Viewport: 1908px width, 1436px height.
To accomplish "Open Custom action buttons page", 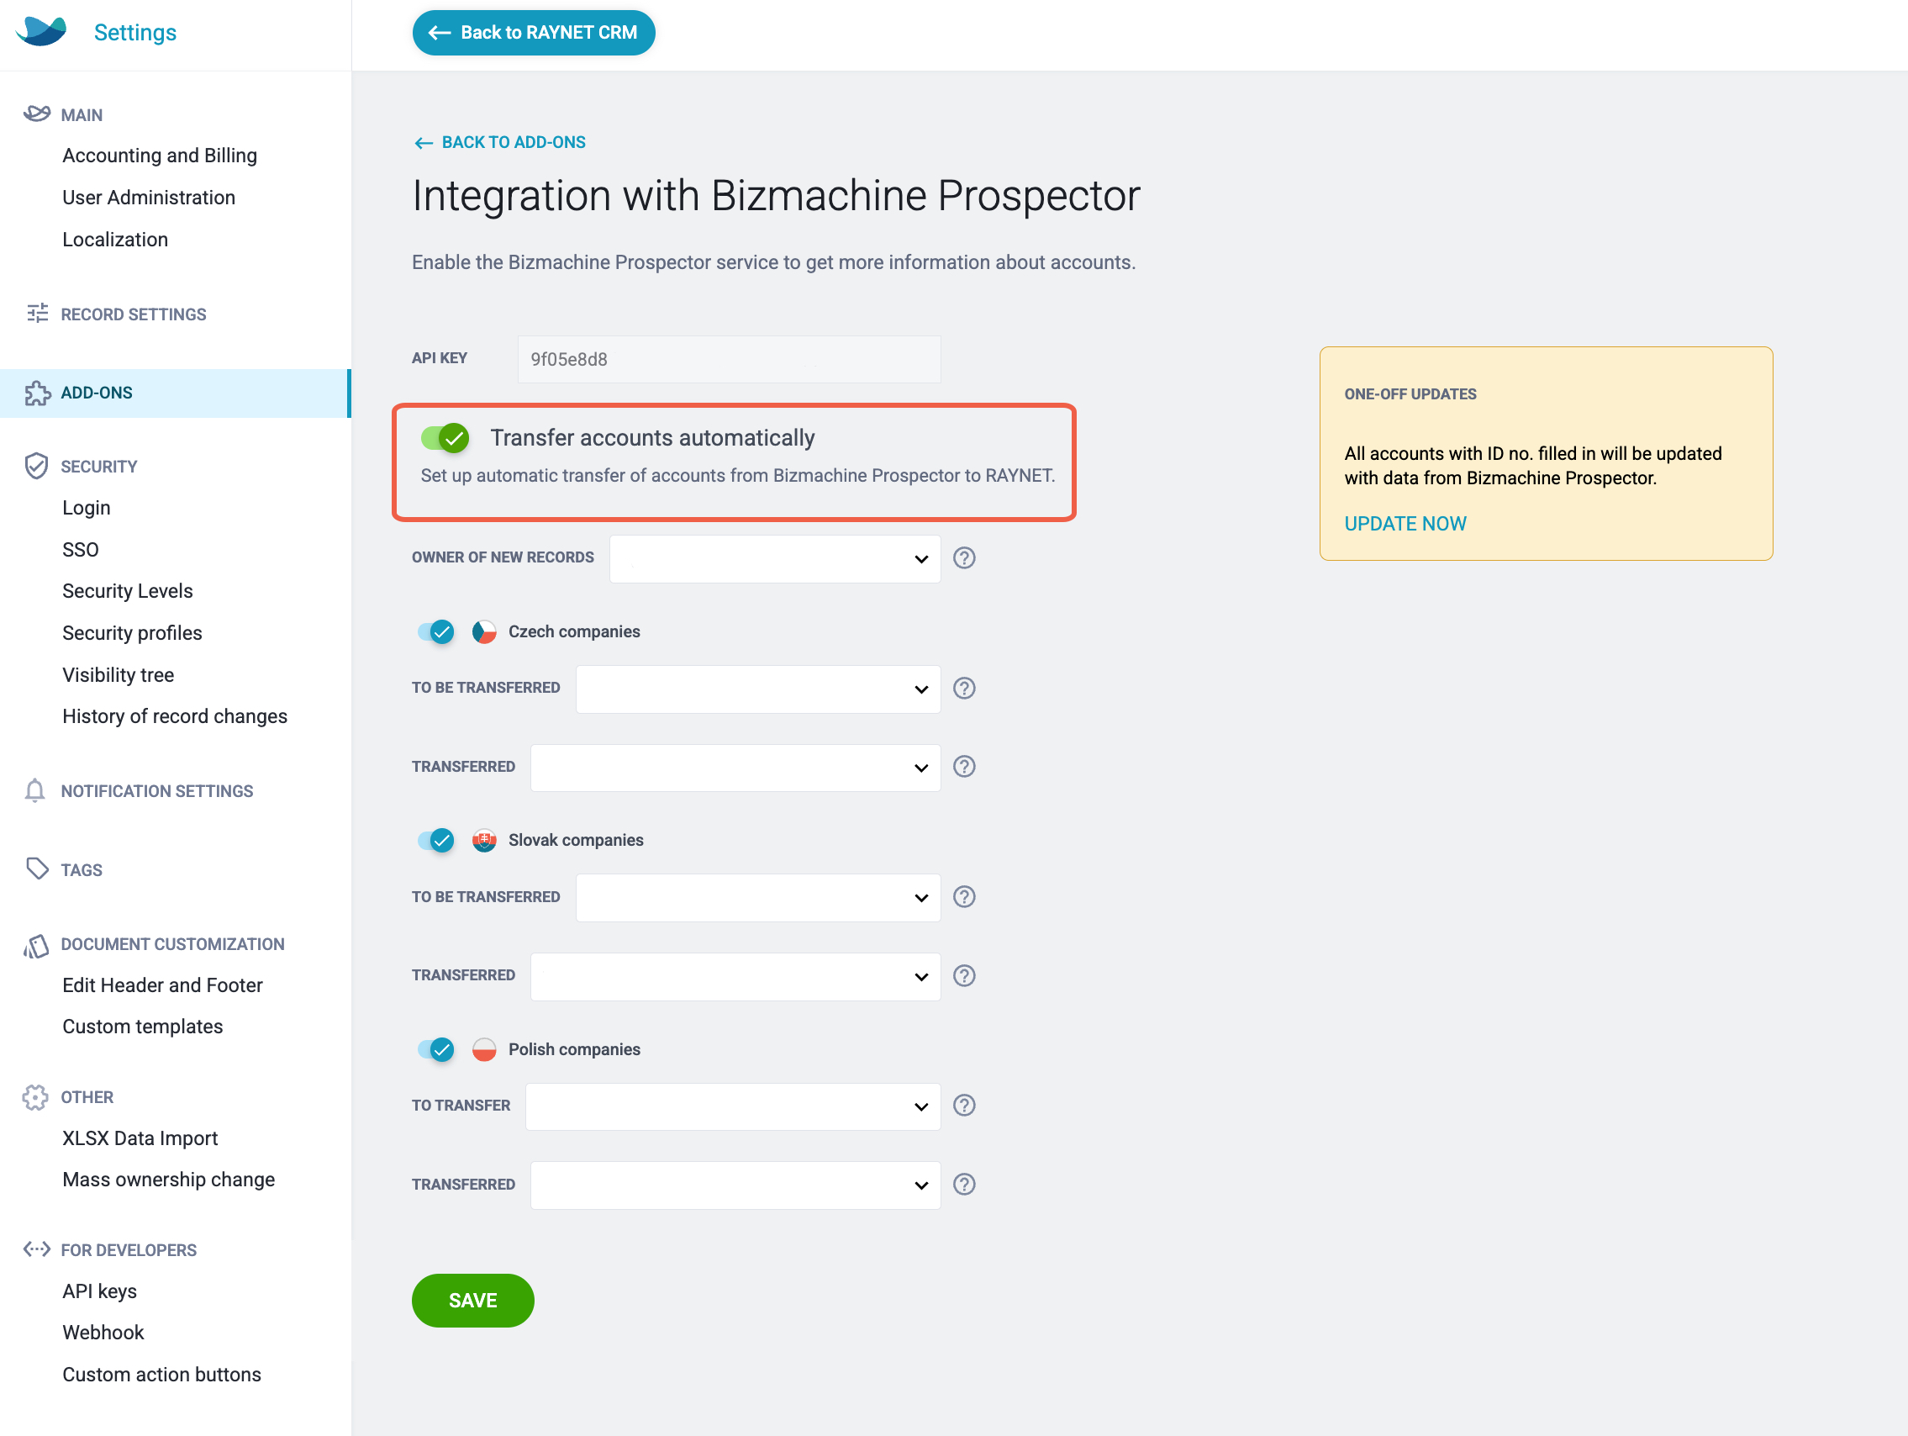I will click(161, 1374).
